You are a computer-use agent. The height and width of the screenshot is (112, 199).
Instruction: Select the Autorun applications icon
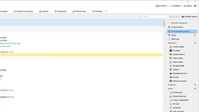(171, 100)
